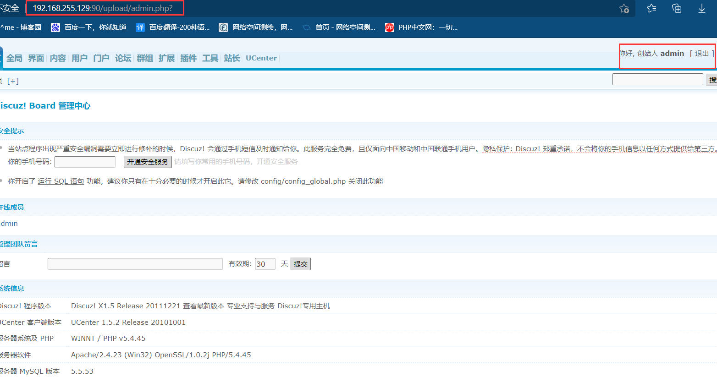Click the 管理团队留言 section header

[19, 244]
